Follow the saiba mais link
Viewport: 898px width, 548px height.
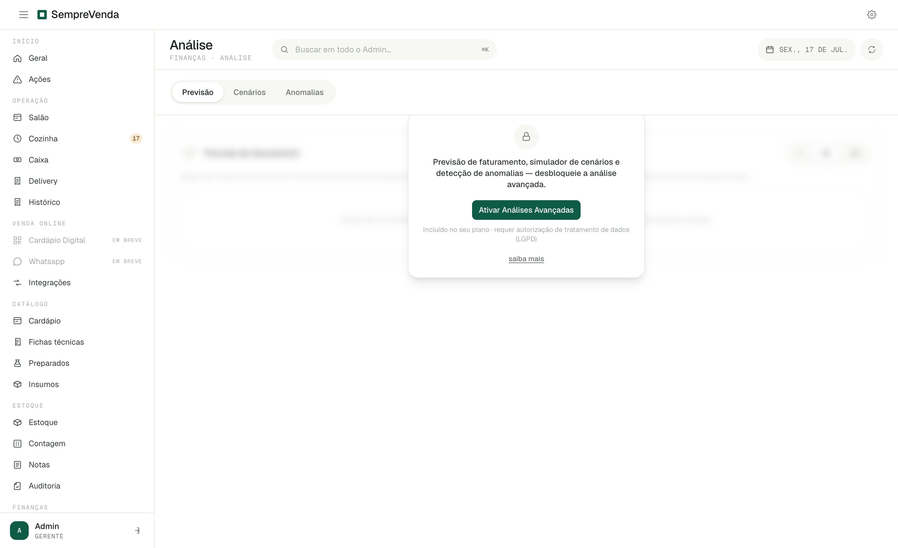point(526,259)
